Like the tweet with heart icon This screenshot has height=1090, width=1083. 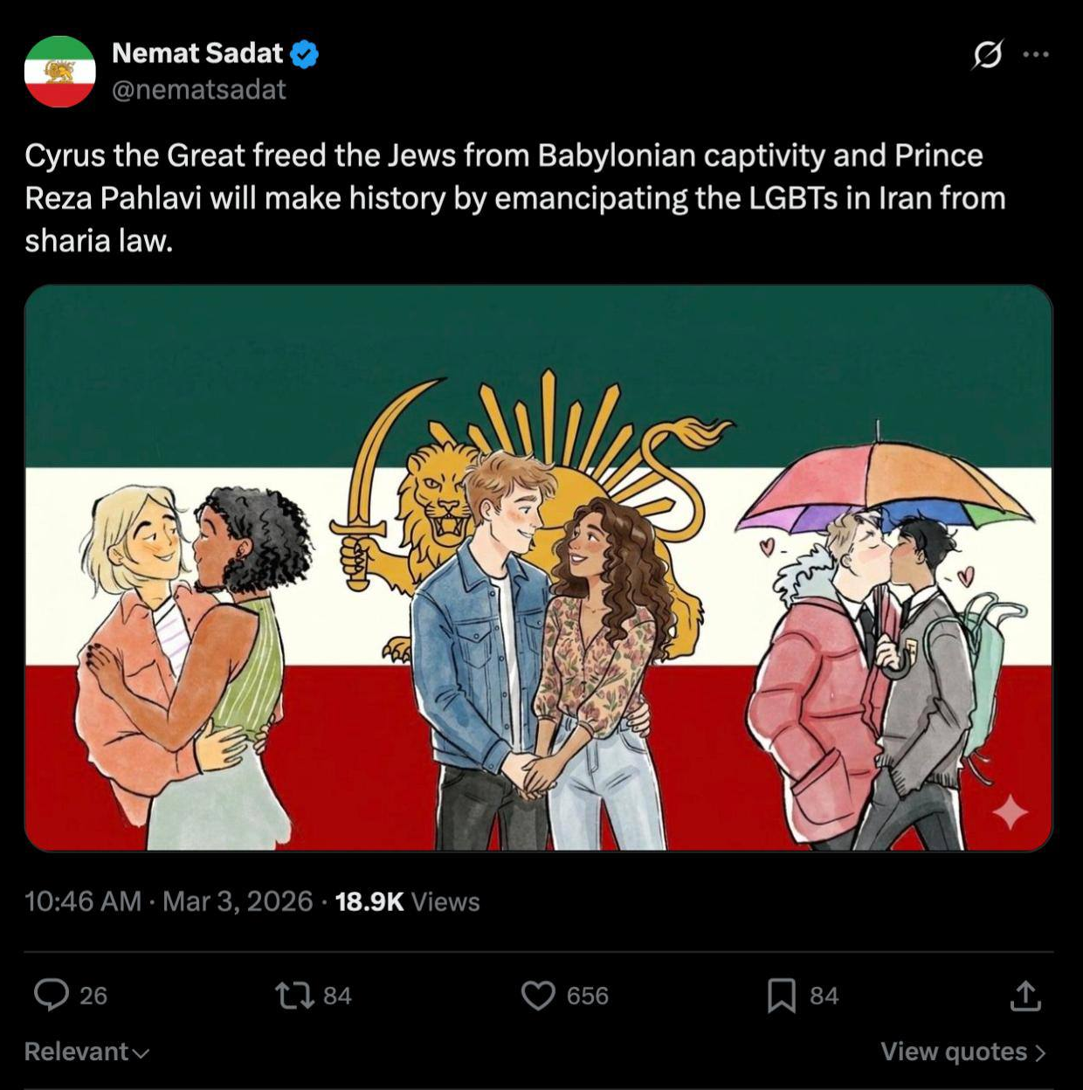[x=538, y=995]
